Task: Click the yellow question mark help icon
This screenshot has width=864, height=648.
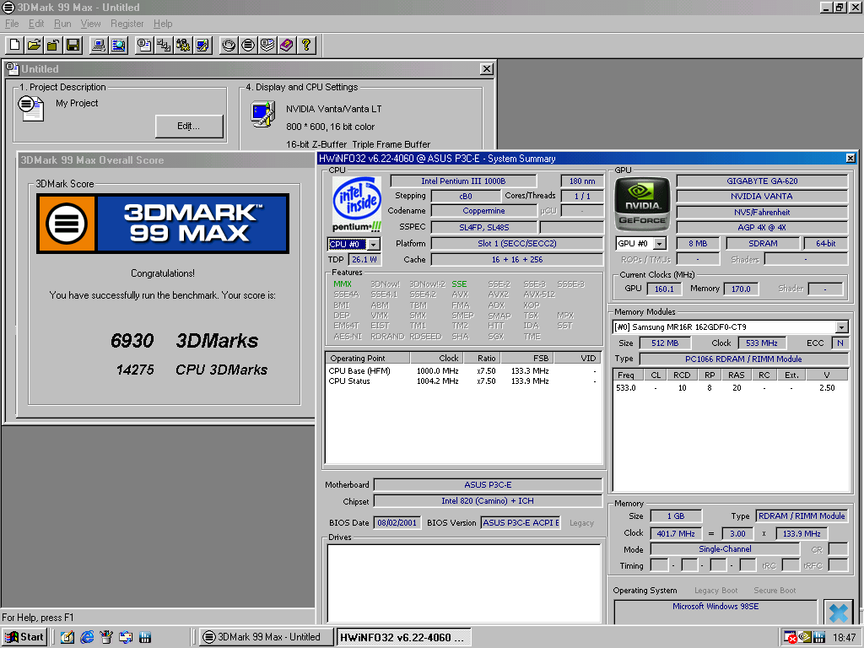Action: coord(305,45)
